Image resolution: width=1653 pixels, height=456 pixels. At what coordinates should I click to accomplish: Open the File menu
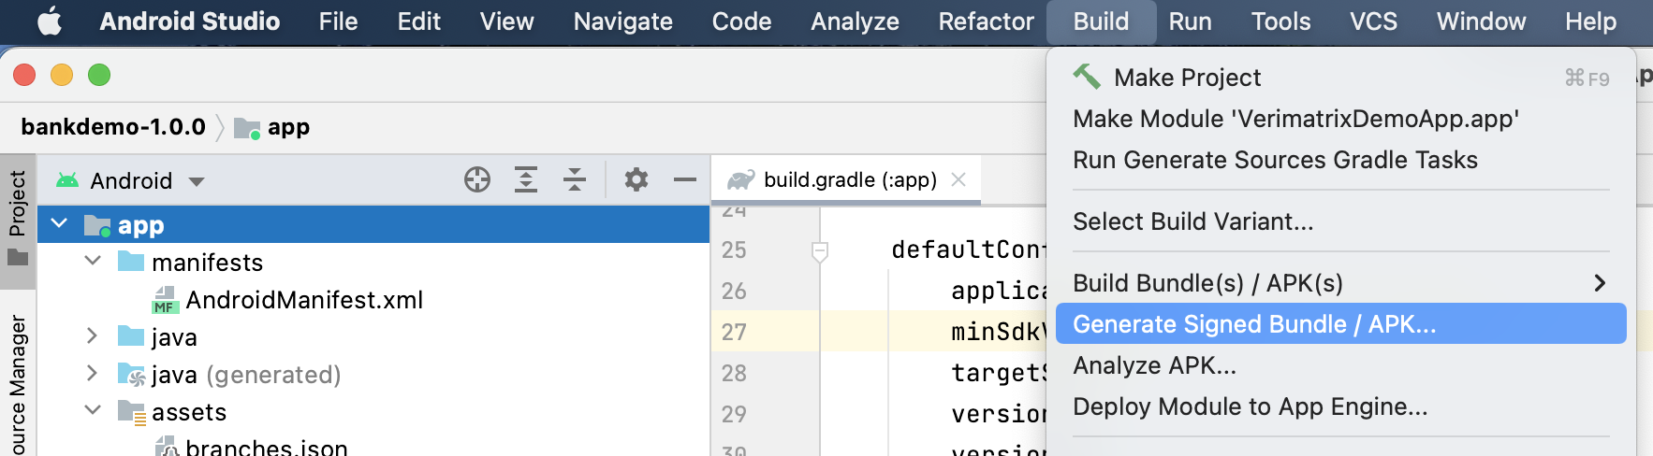(x=338, y=21)
